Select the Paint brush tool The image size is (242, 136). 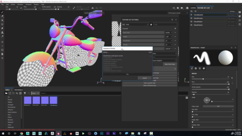2,12
